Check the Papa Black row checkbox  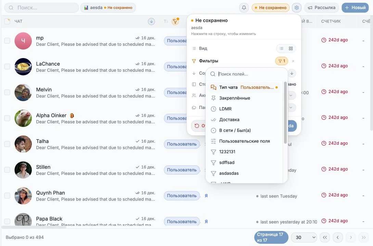8,221
